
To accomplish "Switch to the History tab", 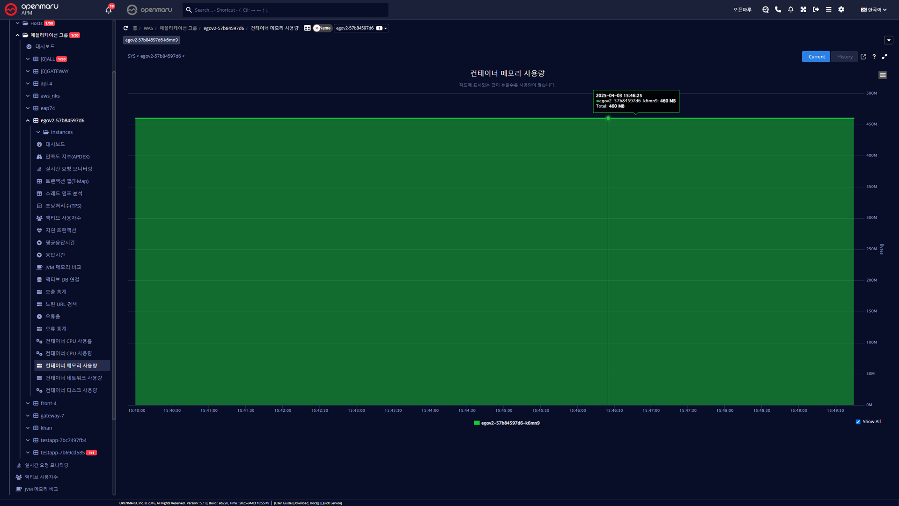I will tap(845, 57).
